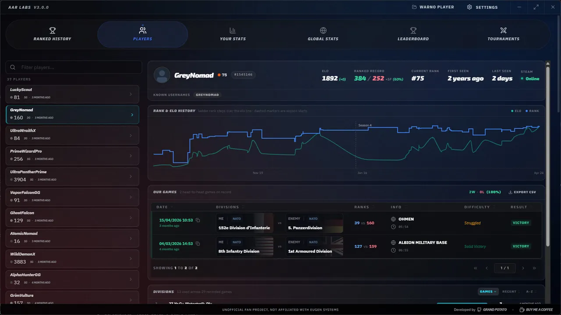Image resolution: width=561 pixels, height=315 pixels.
Task: Click the #1545146 player ID badge
Action: coord(243,75)
